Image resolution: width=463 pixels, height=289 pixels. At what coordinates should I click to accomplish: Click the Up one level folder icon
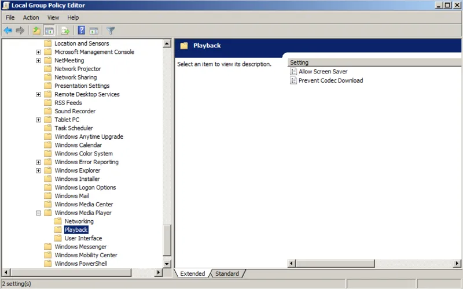pos(36,31)
